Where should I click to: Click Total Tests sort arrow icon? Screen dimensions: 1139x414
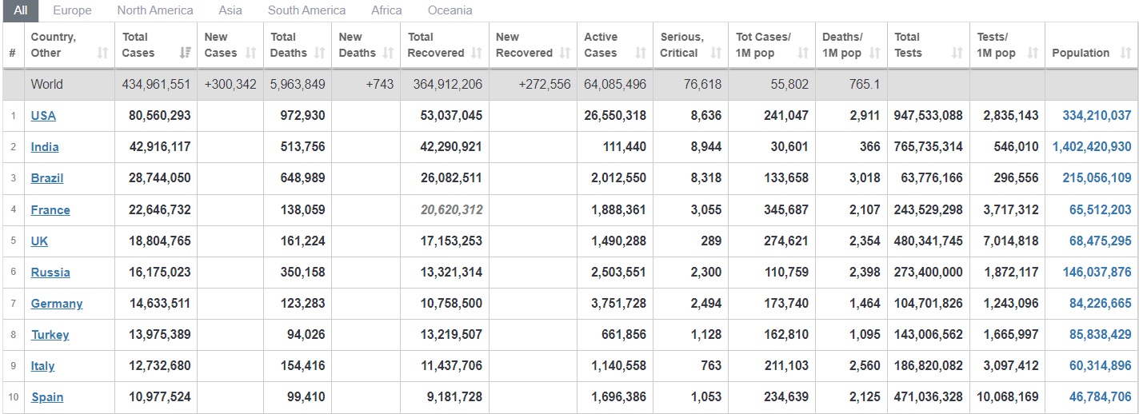click(957, 53)
